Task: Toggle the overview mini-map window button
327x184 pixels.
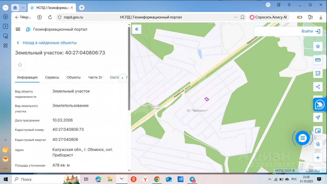Action: pyautogui.click(x=318, y=131)
